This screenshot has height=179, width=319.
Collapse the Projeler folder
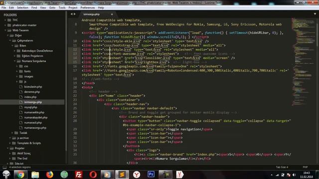click(x=8, y=148)
